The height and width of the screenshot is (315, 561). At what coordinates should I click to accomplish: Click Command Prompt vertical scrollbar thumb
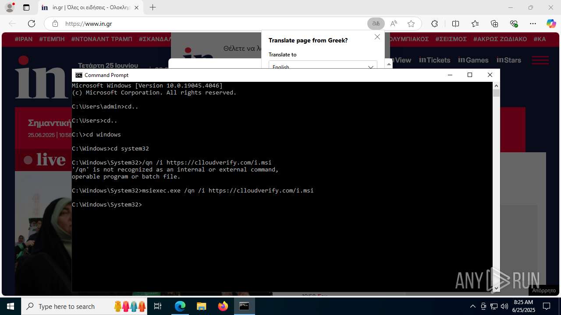(496, 93)
